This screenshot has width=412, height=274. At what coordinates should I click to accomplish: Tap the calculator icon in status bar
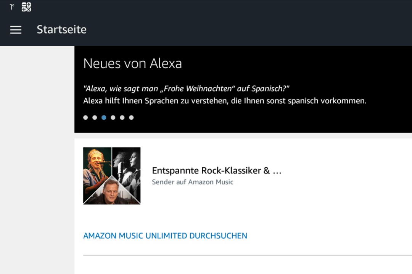pos(26,7)
